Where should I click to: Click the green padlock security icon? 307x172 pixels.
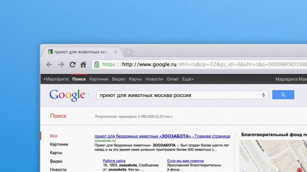pos(96,64)
